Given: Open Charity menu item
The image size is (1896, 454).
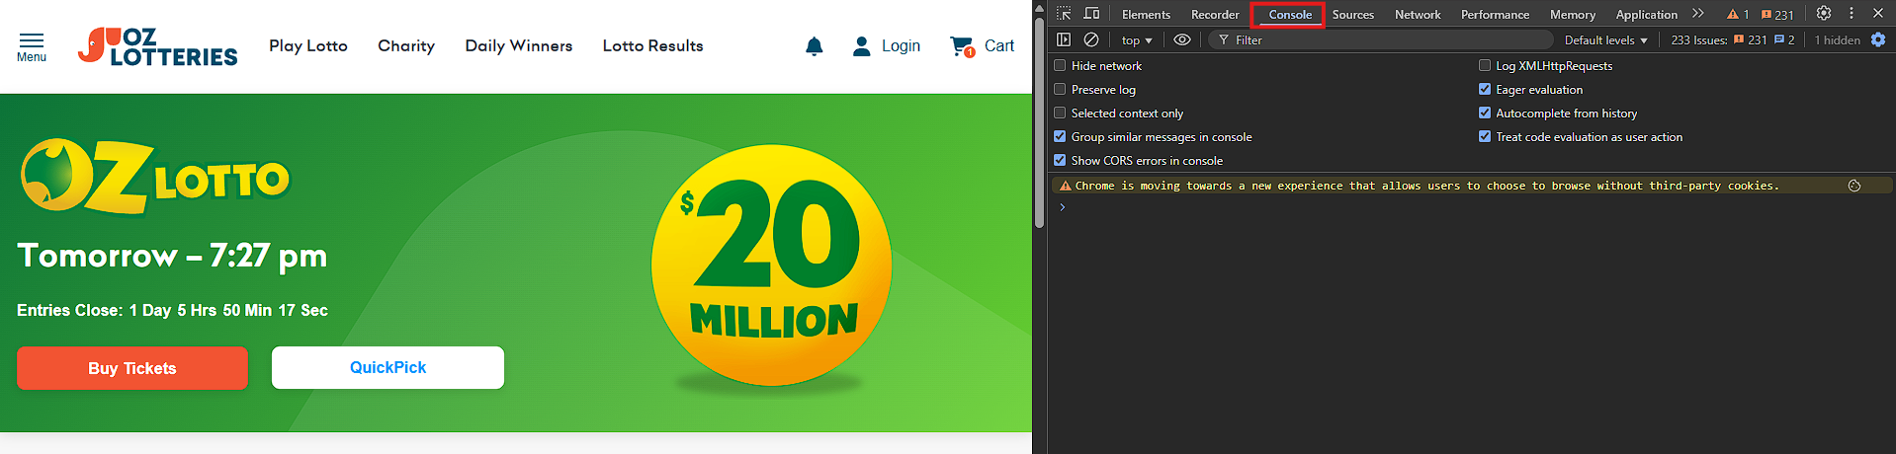Looking at the screenshot, I should (406, 45).
